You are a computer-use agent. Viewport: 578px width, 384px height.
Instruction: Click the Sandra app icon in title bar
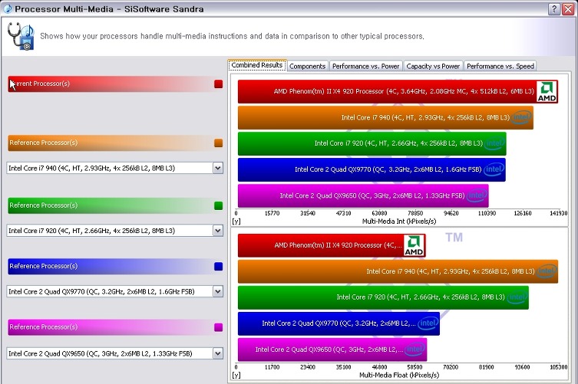(8, 8)
